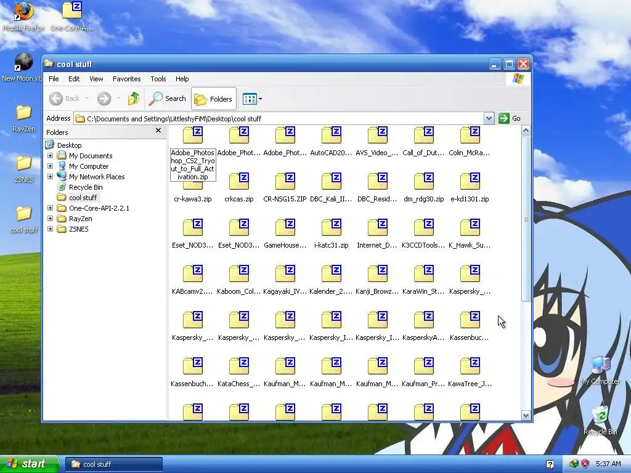The image size is (631, 473).
Task: Open Back button history dropdown arrow
Action: [88, 99]
